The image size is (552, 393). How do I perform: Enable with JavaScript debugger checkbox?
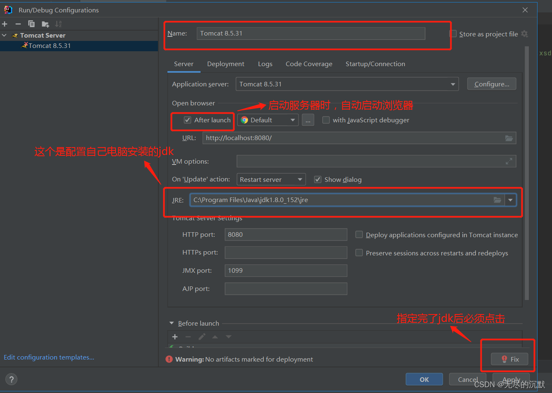[326, 120]
